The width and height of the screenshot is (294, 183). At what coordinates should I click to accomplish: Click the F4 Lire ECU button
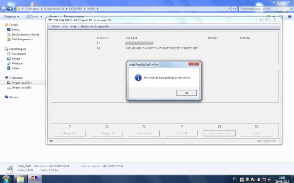tap(182, 133)
